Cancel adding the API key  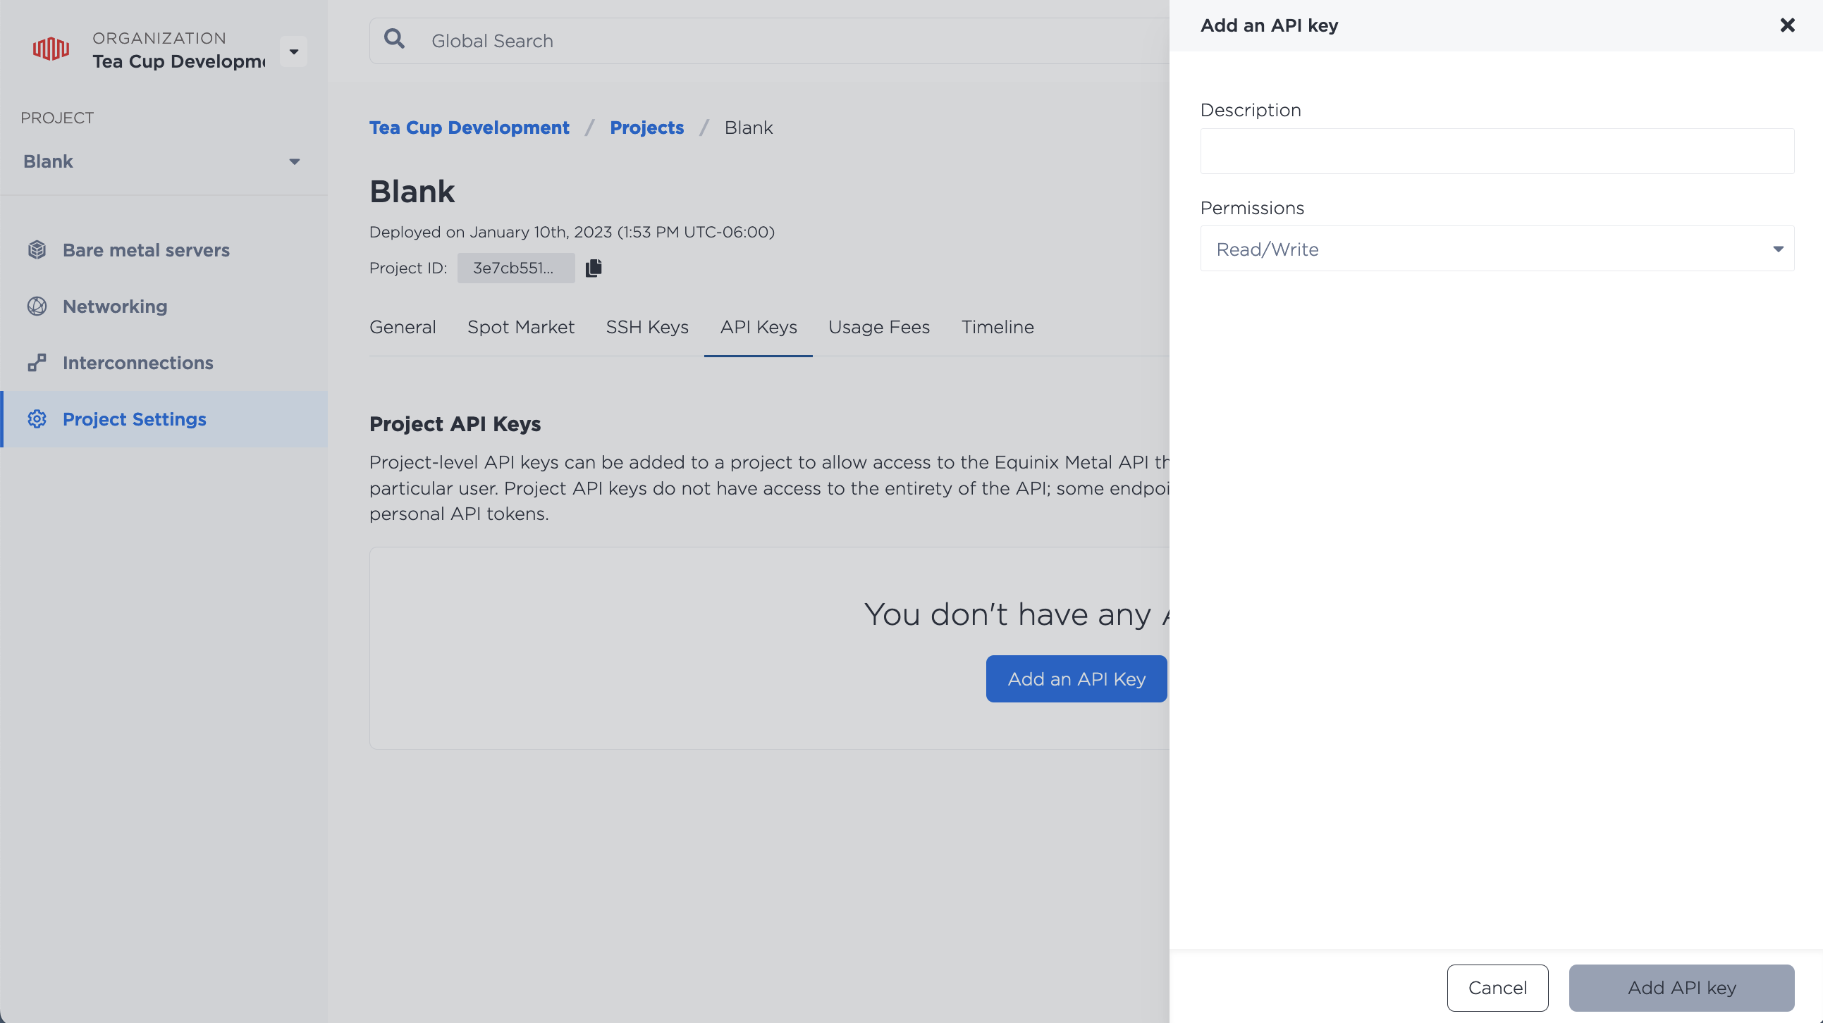coord(1497,988)
